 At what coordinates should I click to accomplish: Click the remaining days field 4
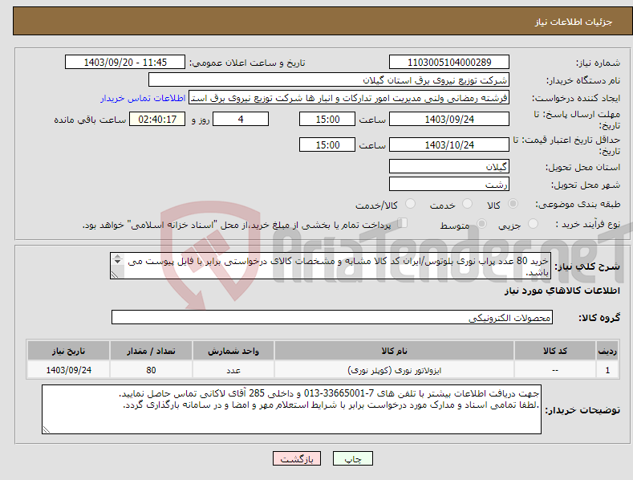coord(241,119)
